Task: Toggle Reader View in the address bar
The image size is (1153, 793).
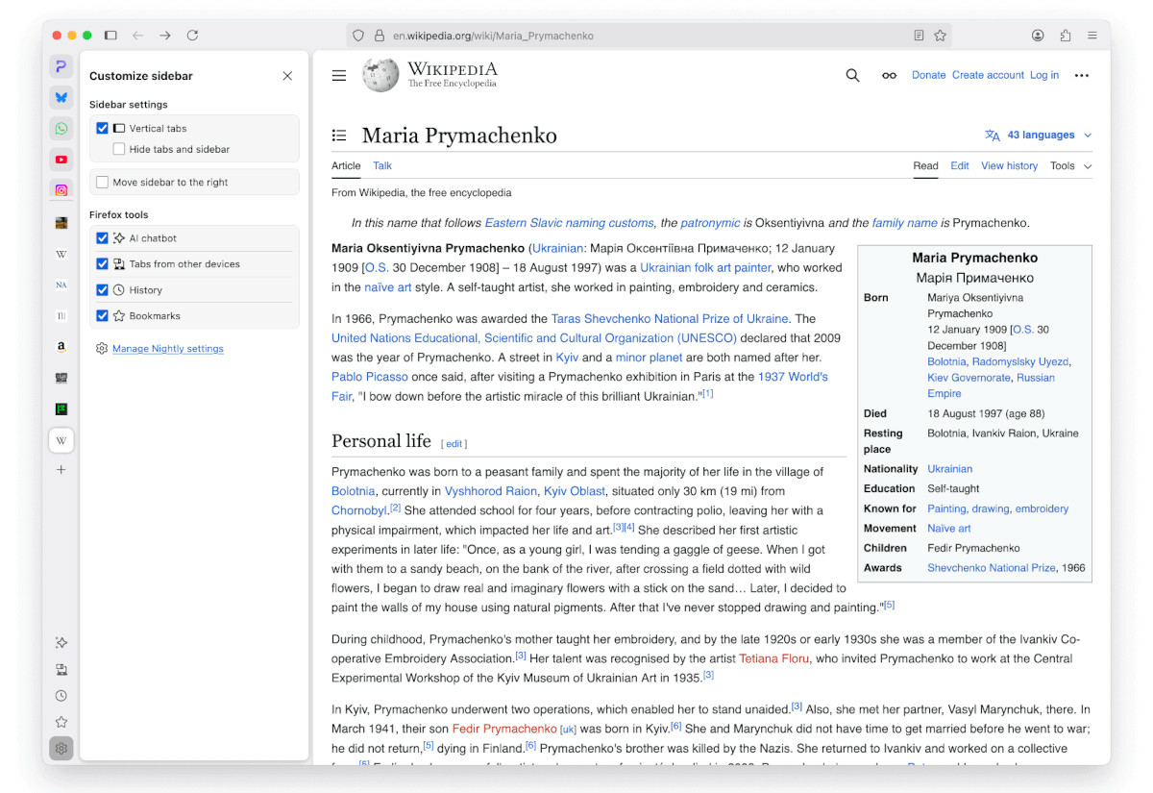Action: (x=920, y=36)
